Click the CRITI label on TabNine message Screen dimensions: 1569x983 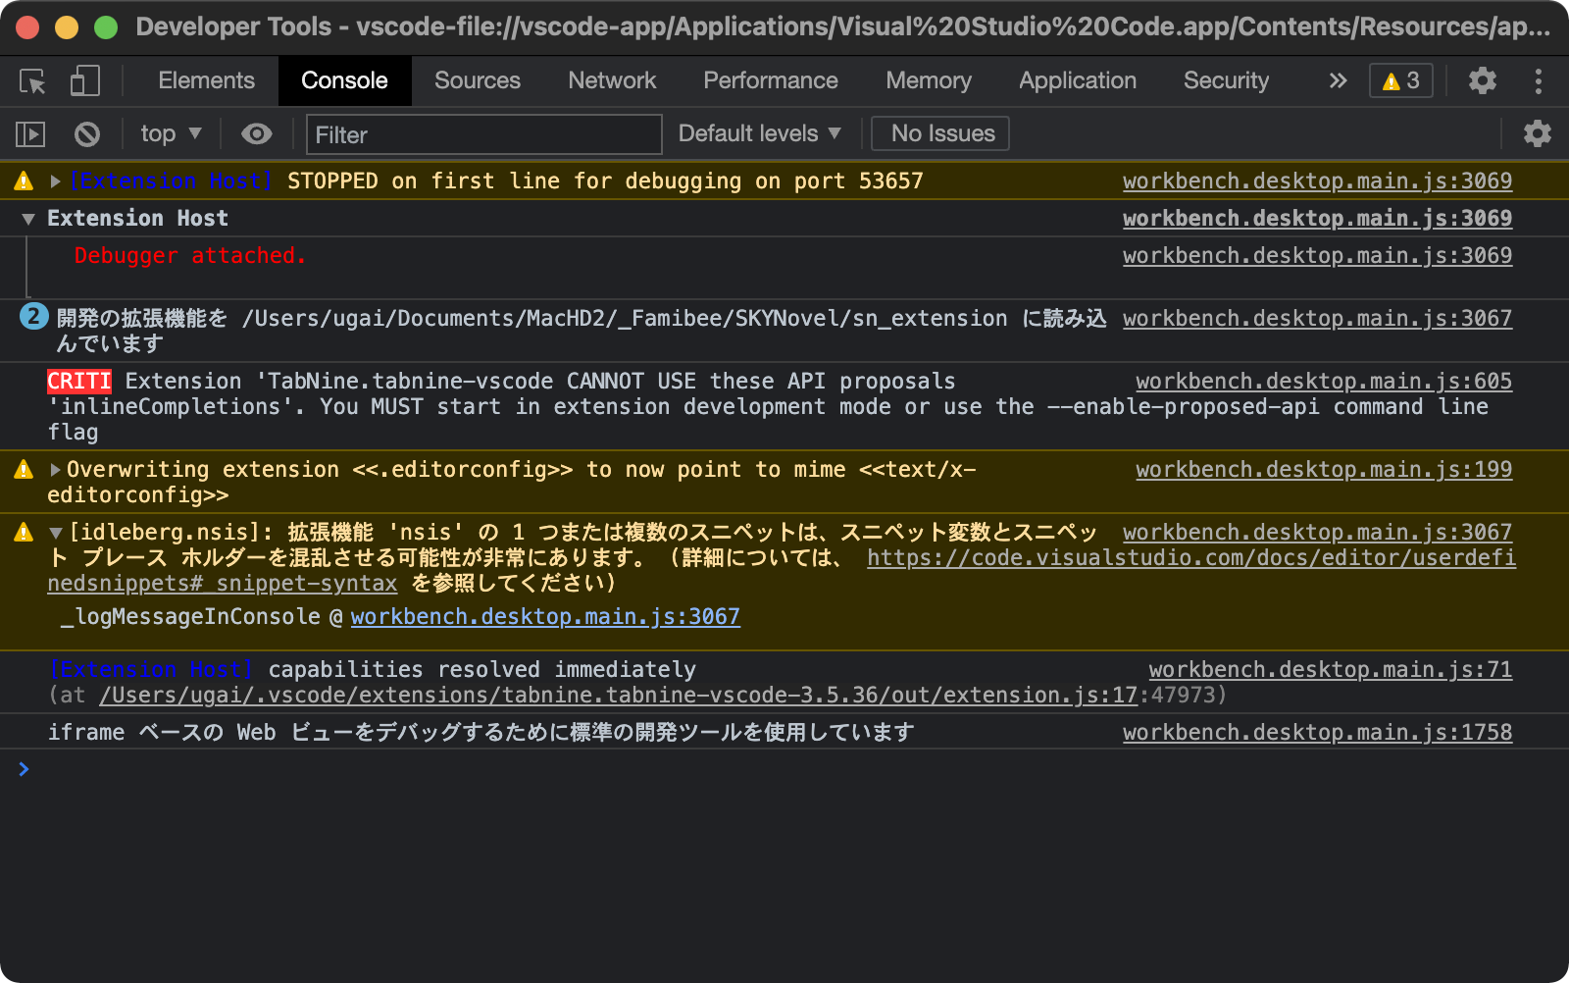(x=79, y=381)
